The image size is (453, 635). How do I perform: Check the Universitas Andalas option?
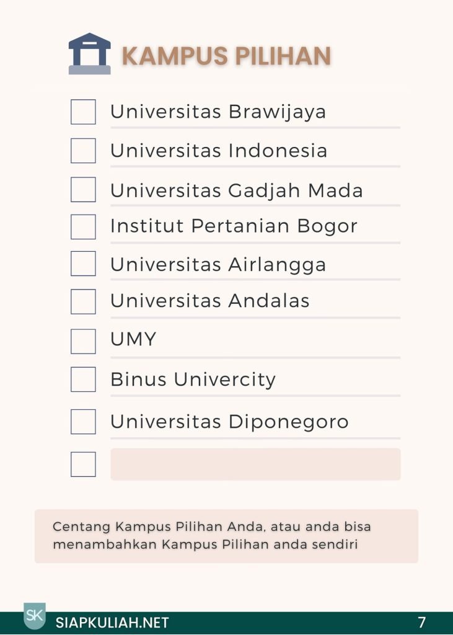pos(83,301)
